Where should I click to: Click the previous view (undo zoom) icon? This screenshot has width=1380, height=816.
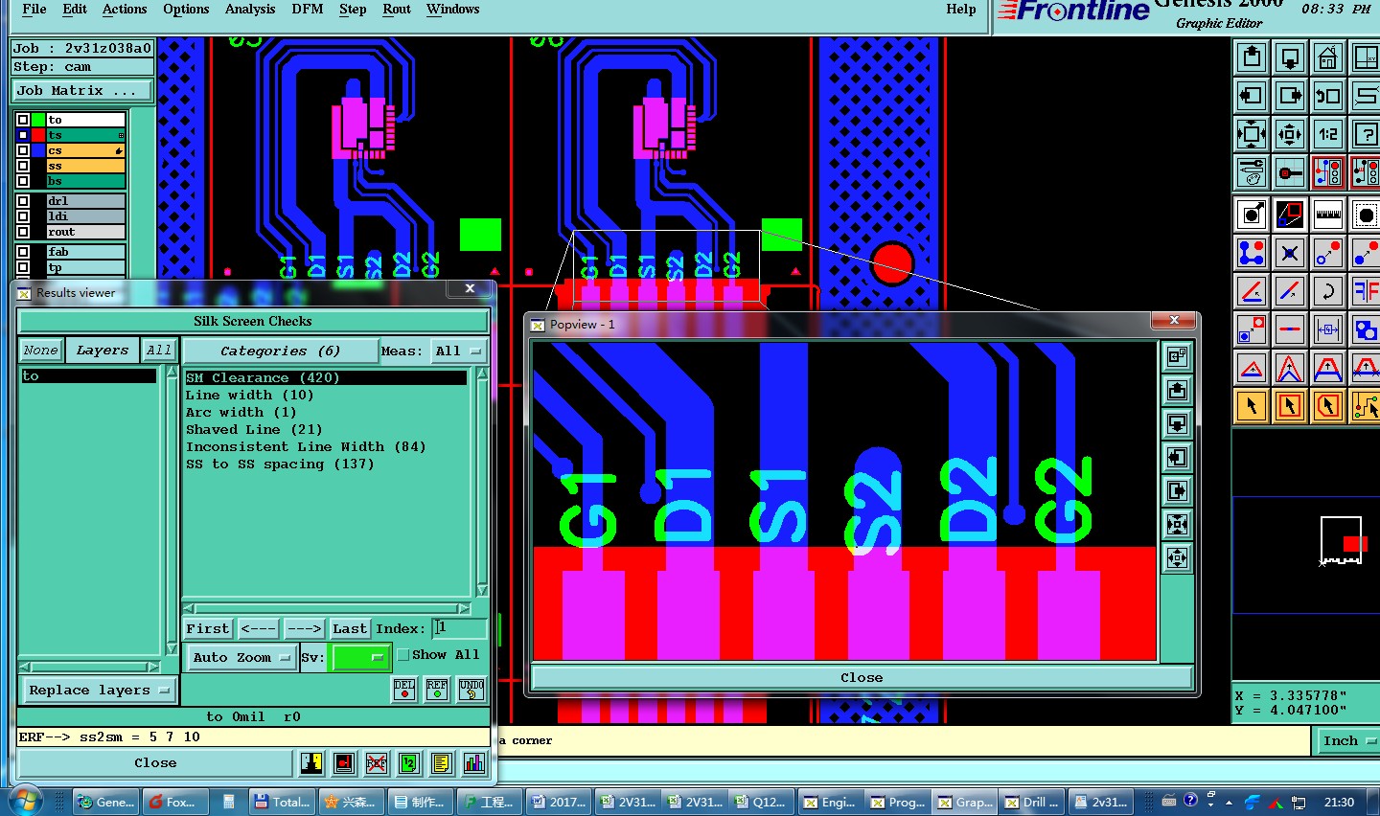pos(1328,96)
